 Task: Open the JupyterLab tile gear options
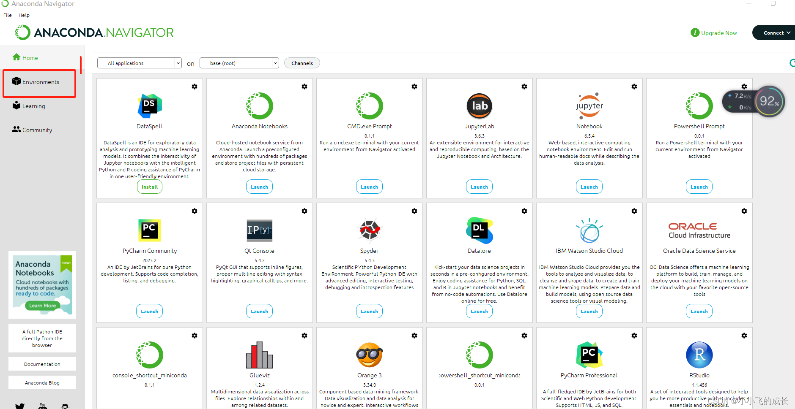(x=524, y=87)
